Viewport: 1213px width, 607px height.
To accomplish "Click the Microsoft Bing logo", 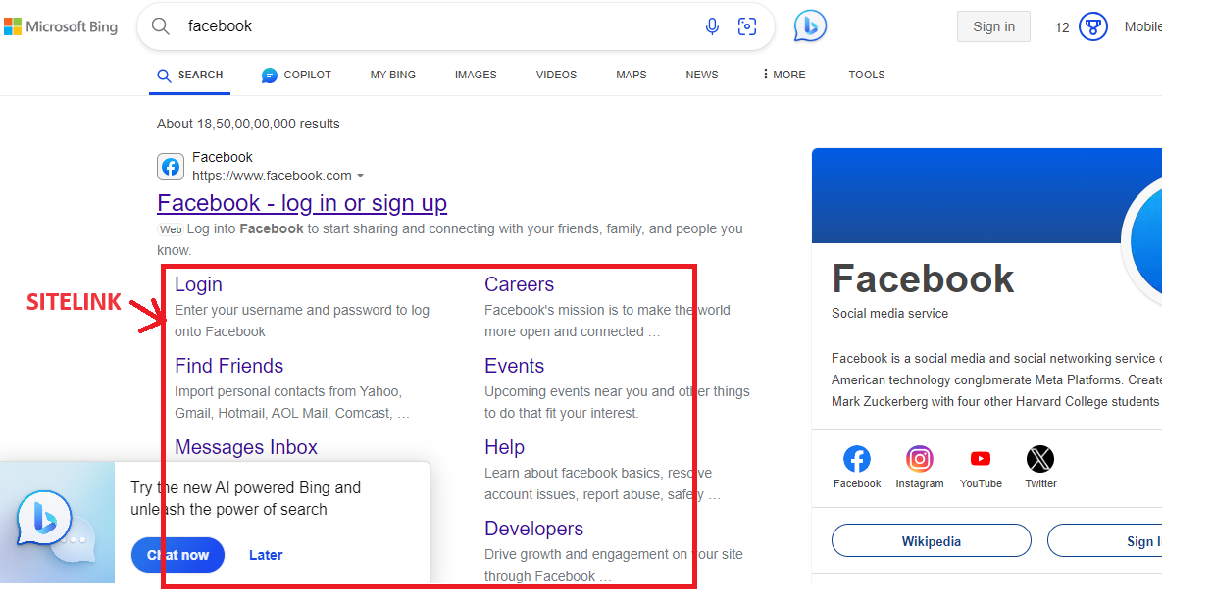I will pyautogui.click(x=61, y=26).
